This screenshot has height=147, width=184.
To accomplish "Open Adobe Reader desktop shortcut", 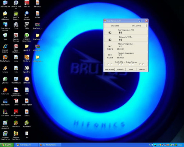I will click(x=16, y=114).
